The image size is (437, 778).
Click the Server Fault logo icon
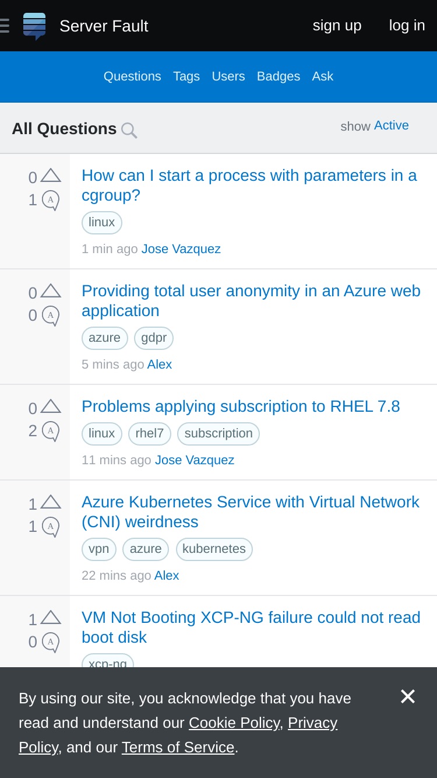[34, 26]
